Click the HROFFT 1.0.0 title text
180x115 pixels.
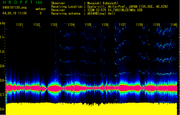(22, 2)
